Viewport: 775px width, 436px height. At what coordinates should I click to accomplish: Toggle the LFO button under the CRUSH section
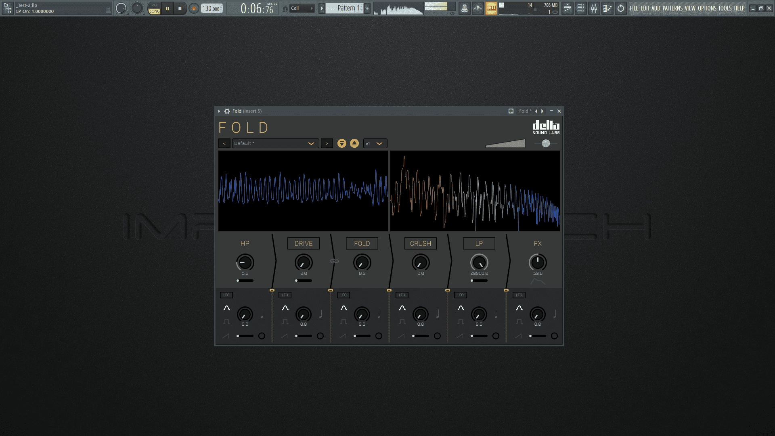tap(402, 295)
